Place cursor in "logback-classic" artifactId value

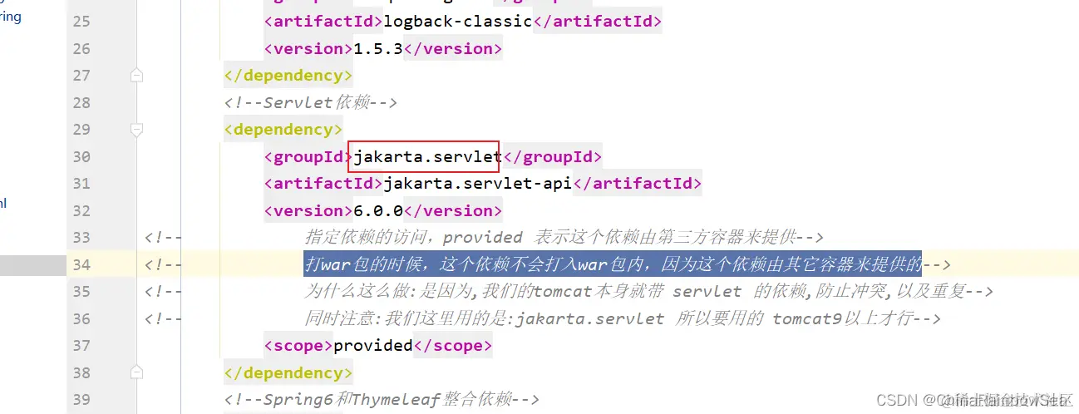(457, 22)
